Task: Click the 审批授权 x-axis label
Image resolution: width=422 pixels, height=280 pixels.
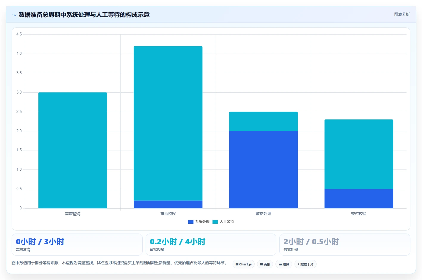Action: tap(168, 214)
